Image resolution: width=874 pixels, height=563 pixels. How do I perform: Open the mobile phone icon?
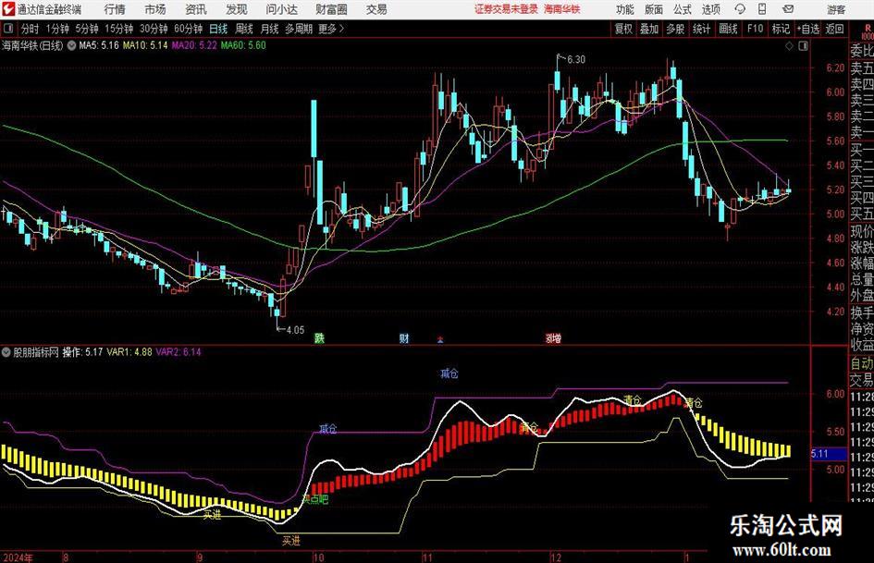[762, 9]
